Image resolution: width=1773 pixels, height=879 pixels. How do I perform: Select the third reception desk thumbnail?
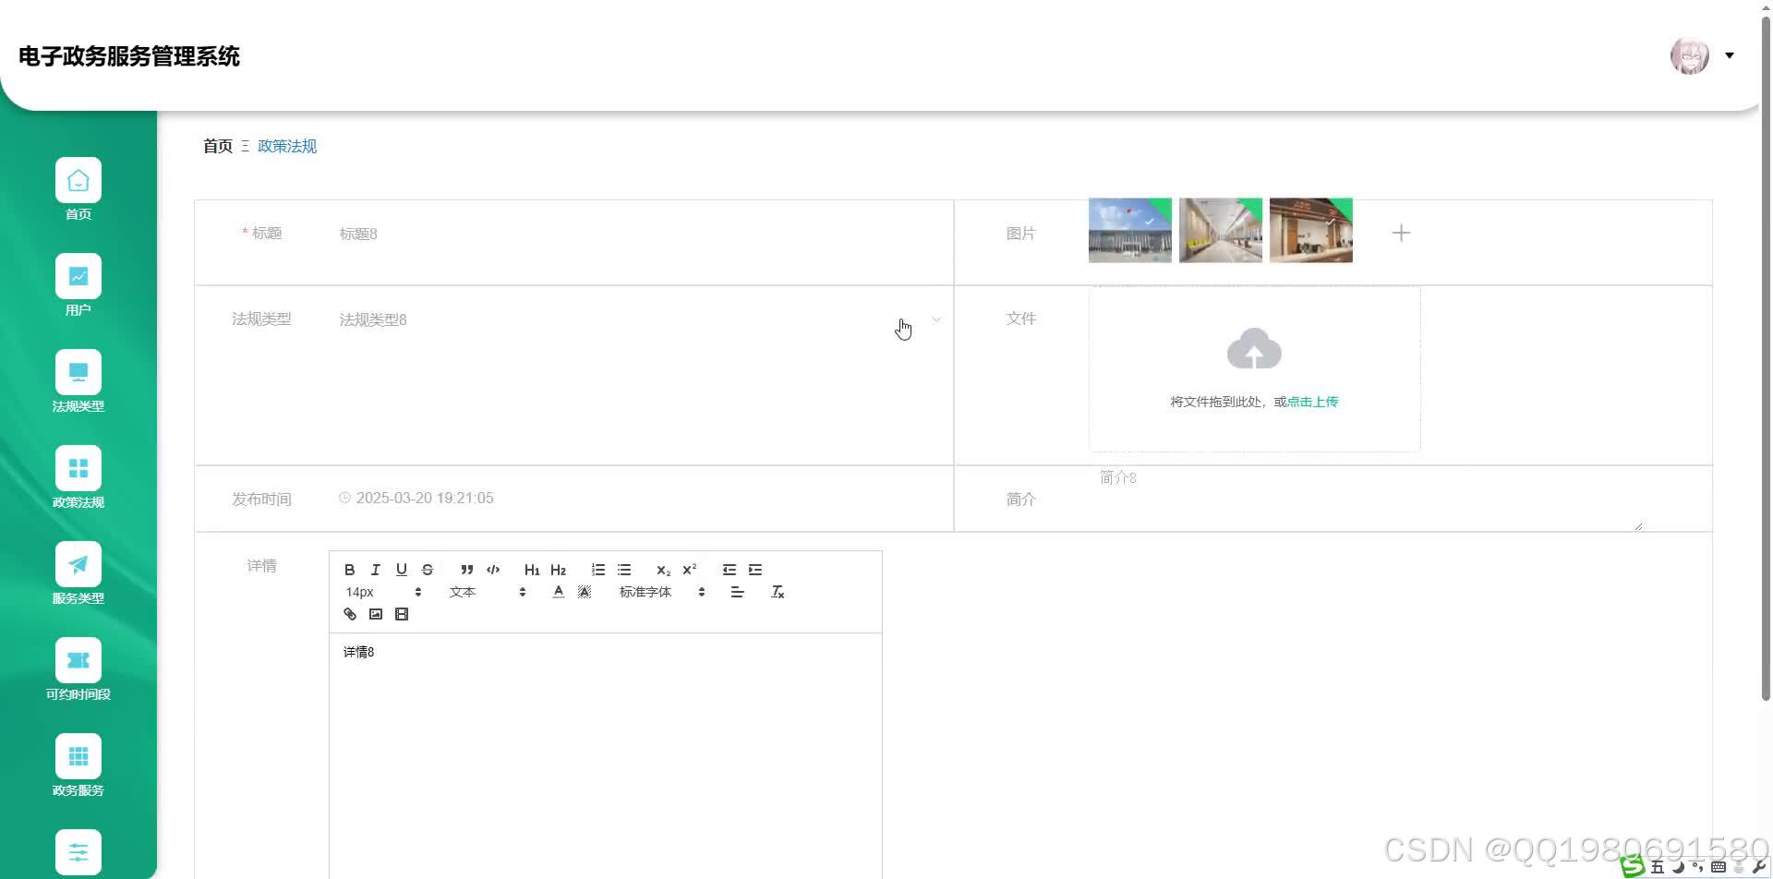[1311, 231]
